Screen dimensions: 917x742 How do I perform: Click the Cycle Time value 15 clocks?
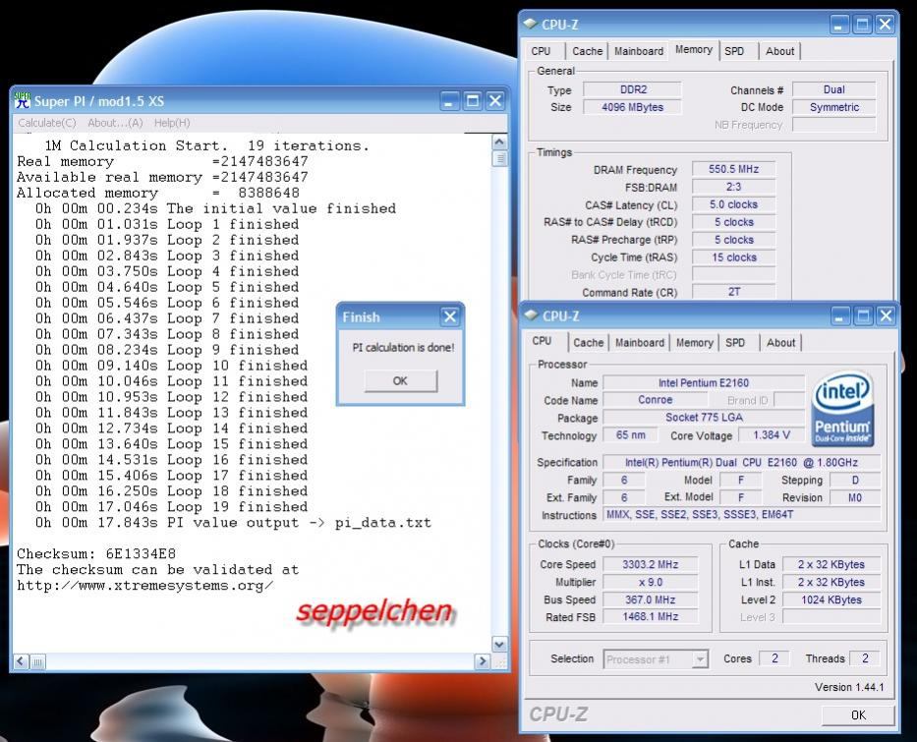[733, 257]
